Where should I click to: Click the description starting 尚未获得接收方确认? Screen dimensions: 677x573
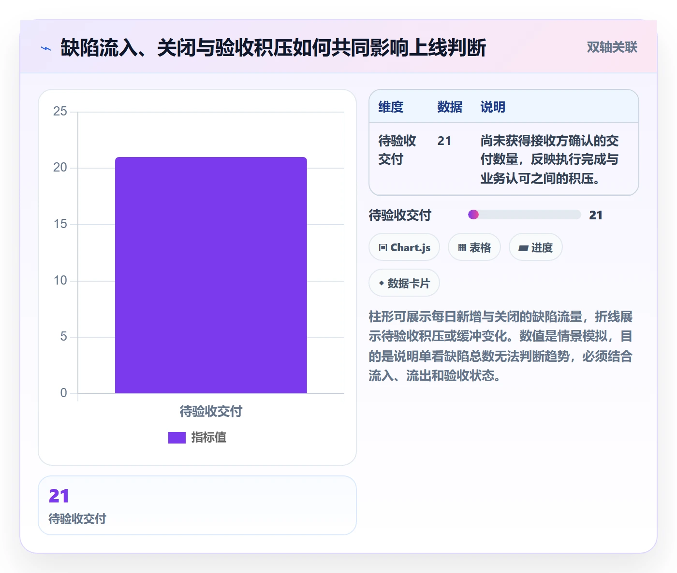click(x=549, y=159)
